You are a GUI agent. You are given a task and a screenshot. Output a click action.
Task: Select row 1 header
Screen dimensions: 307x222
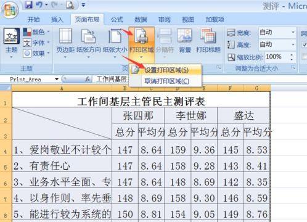pos(6,99)
